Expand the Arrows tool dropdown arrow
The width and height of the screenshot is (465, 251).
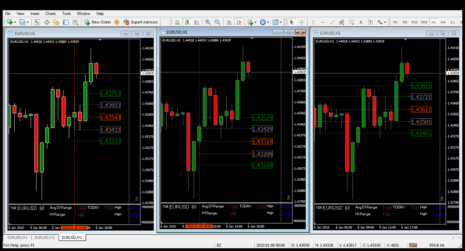pyautogui.click(x=385, y=22)
